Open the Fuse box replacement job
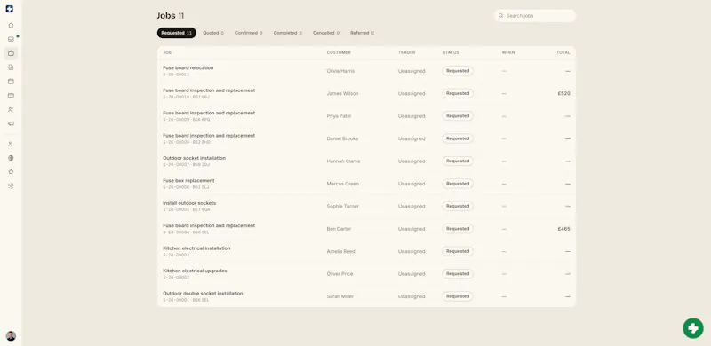The image size is (711, 346). point(366,184)
